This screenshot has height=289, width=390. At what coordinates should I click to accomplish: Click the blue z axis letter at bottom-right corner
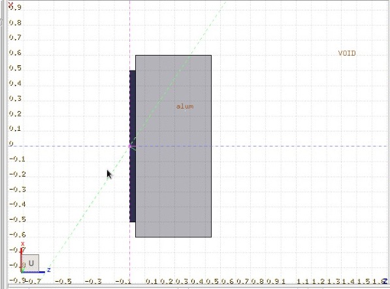tap(385, 281)
